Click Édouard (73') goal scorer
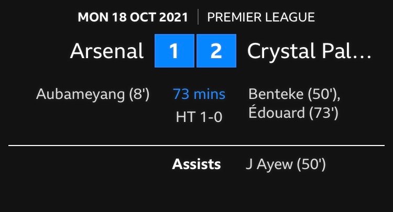Screen dimensions: 393x212 point(293,113)
